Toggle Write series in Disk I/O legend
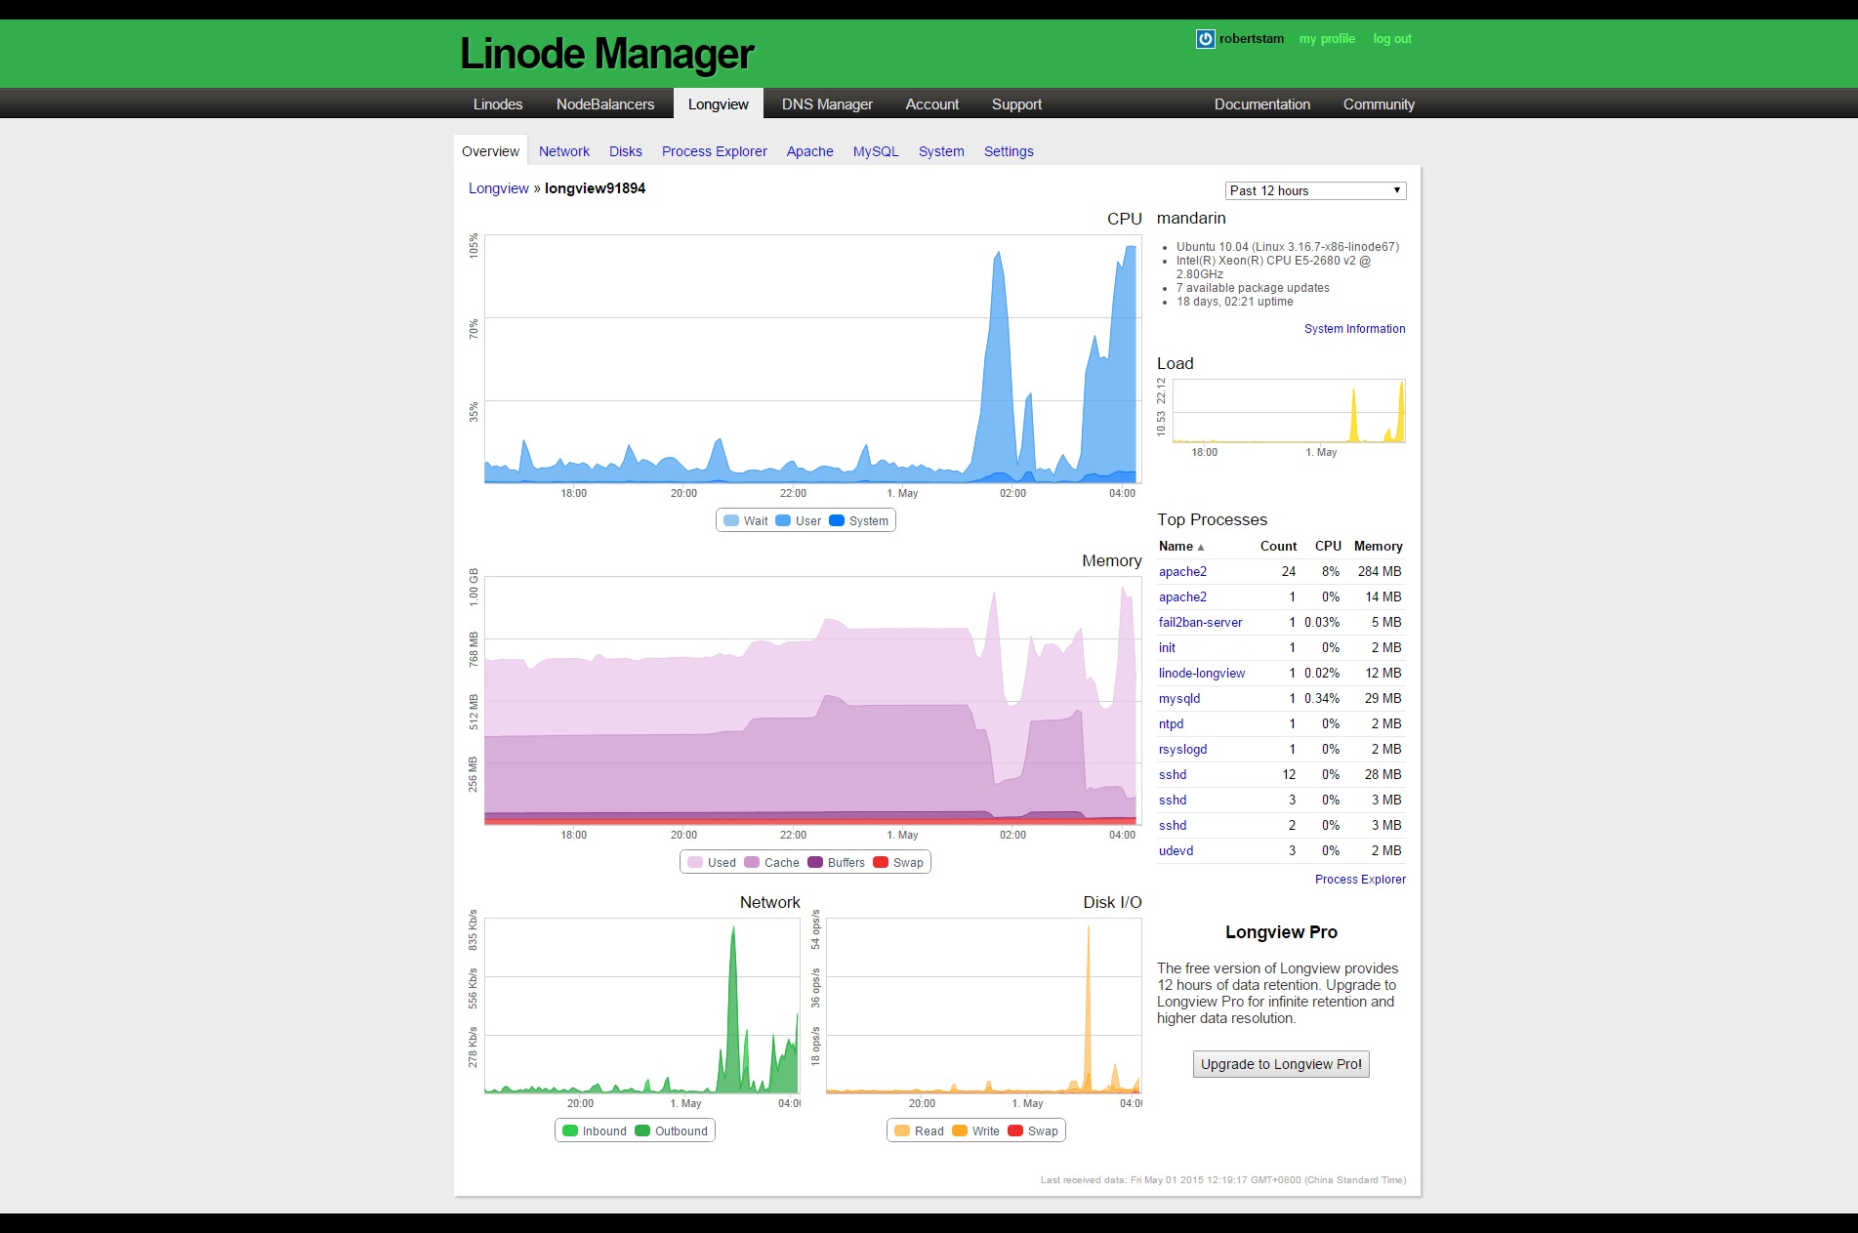1858x1233 pixels. [975, 1131]
